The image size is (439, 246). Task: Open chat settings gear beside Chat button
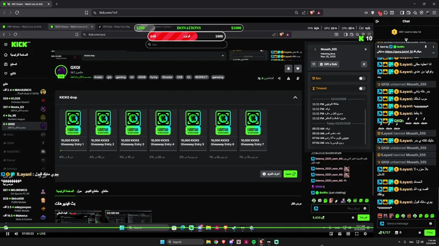[419, 232]
